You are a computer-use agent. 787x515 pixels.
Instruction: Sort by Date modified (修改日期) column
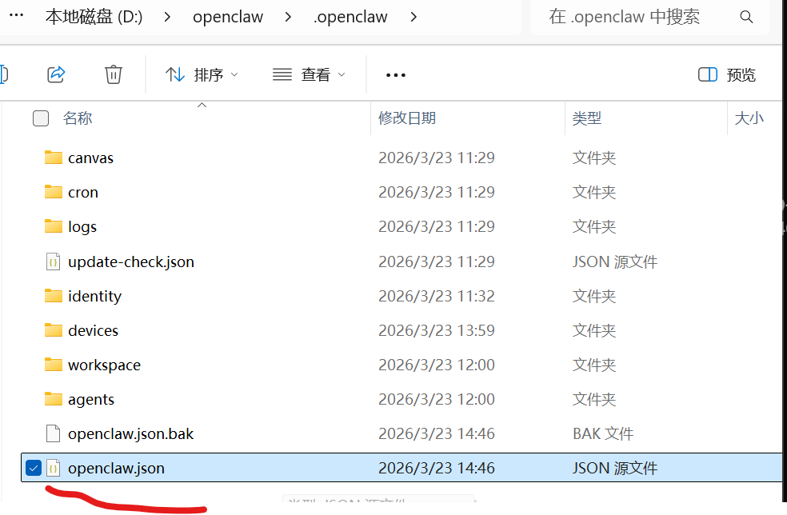pos(407,118)
